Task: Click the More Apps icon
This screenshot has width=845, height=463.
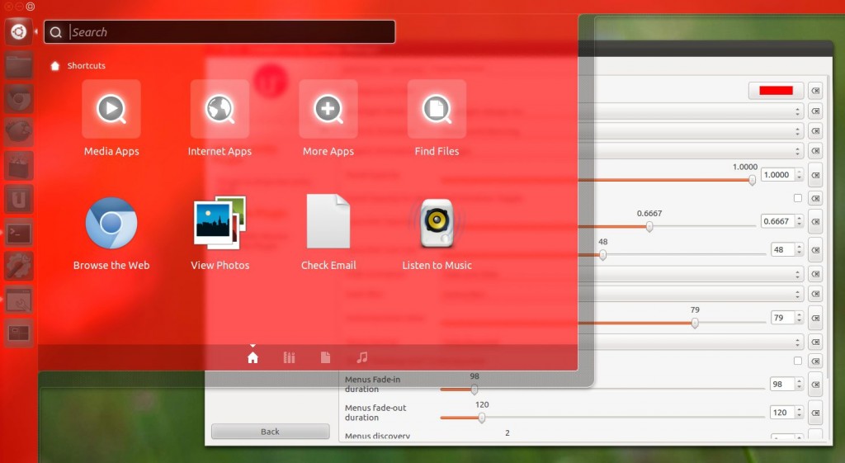Action: (328, 109)
